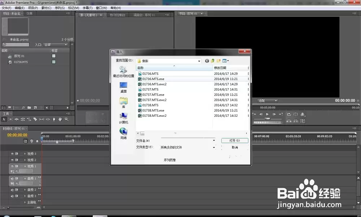Step back one frame in Program monitor

point(261,114)
